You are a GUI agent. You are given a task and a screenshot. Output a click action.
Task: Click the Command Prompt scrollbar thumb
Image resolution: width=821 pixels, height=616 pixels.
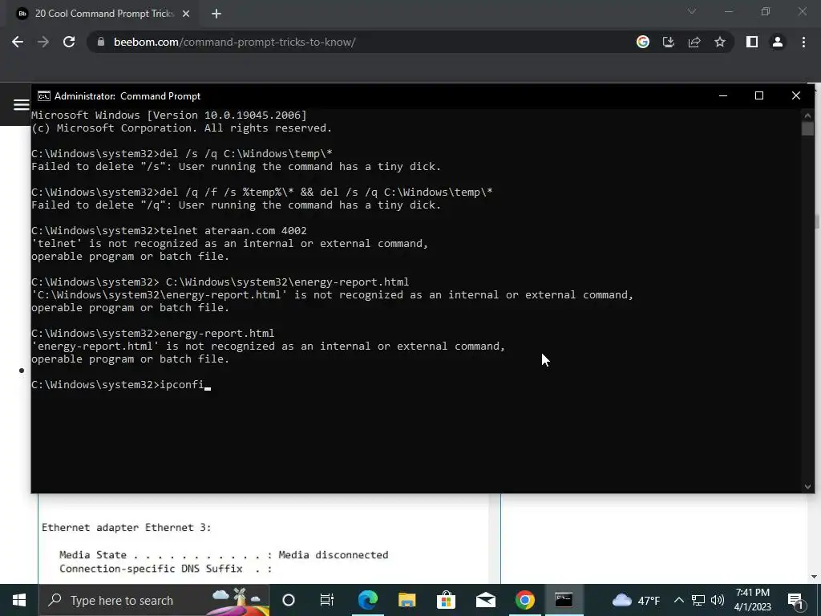click(807, 128)
